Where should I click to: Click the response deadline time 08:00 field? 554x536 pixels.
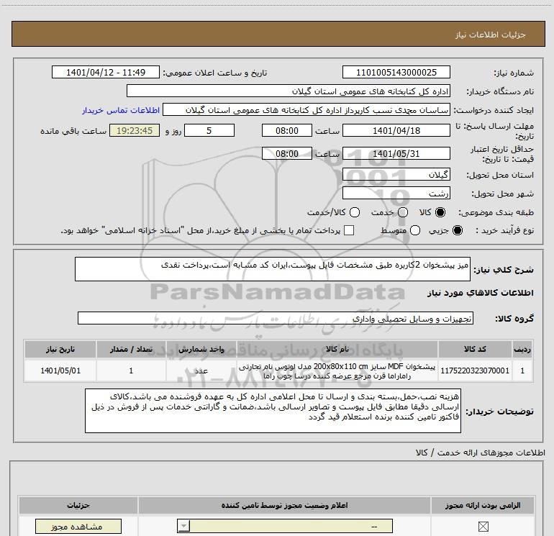click(x=287, y=130)
